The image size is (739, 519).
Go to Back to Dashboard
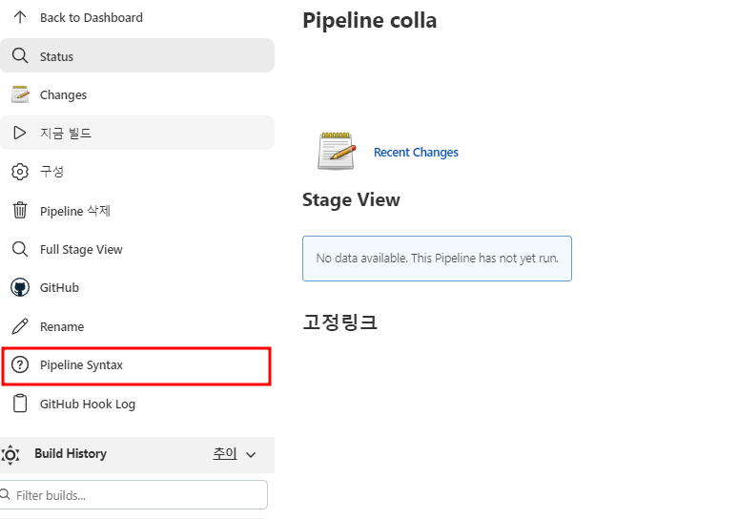click(91, 17)
